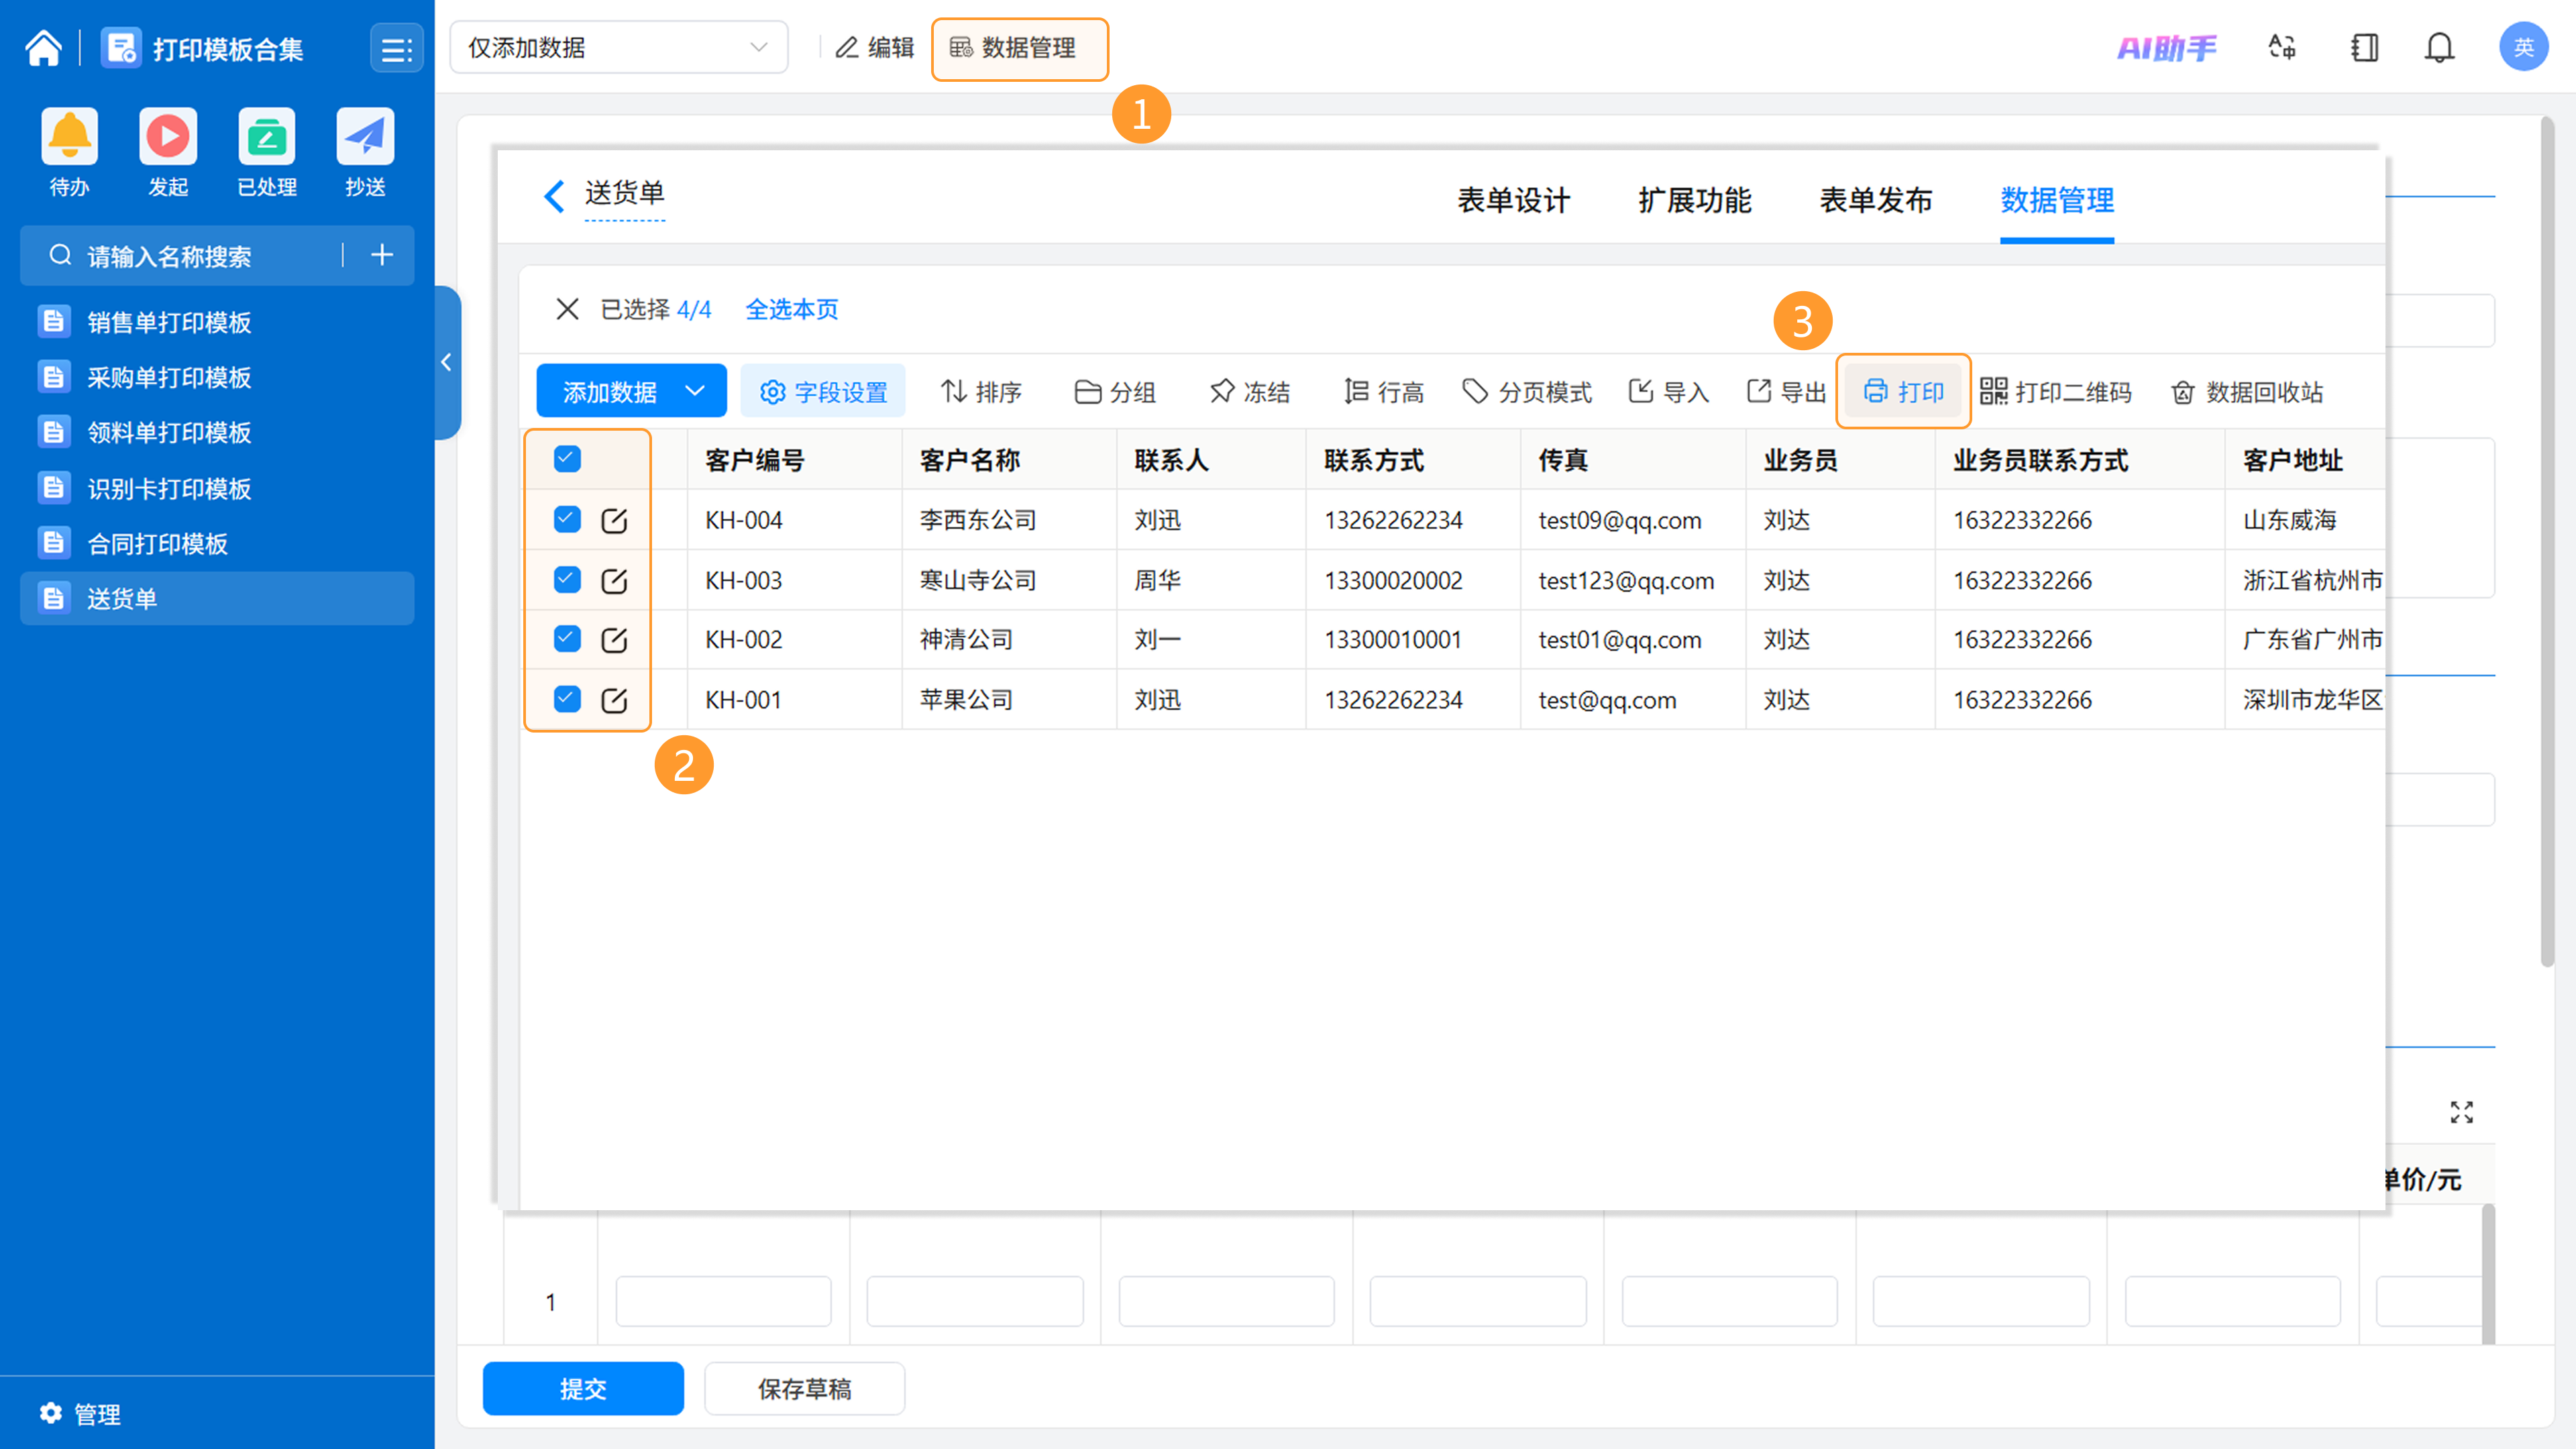The image size is (2576, 1449).
Task: Click the first input cell in row 1
Action: [723, 1301]
